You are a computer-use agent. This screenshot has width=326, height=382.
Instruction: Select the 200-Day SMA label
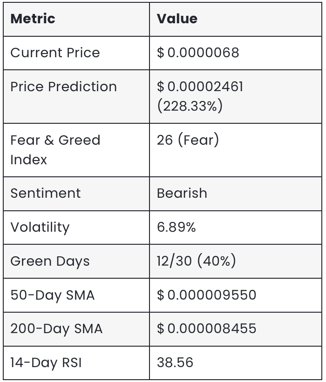coord(56,328)
